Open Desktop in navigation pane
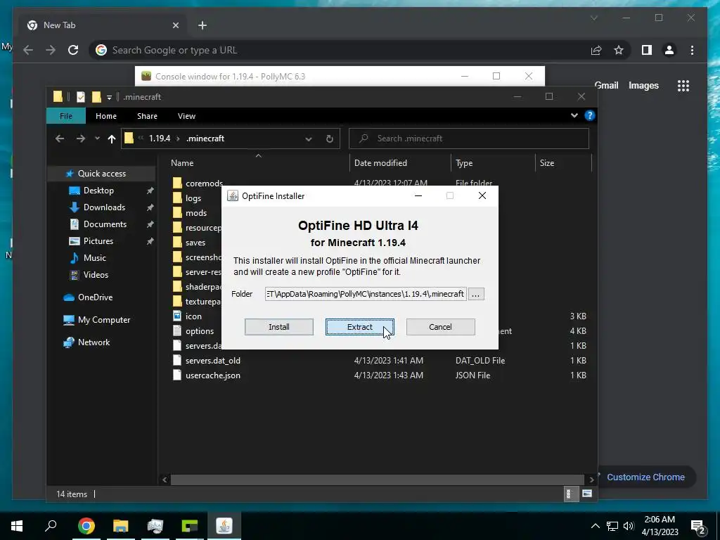This screenshot has height=540, width=720. pyautogui.click(x=98, y=191)
